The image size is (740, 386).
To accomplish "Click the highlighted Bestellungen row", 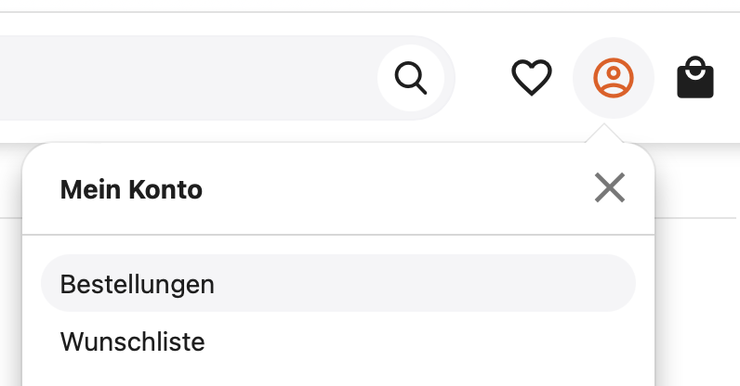I will [338, 283].
